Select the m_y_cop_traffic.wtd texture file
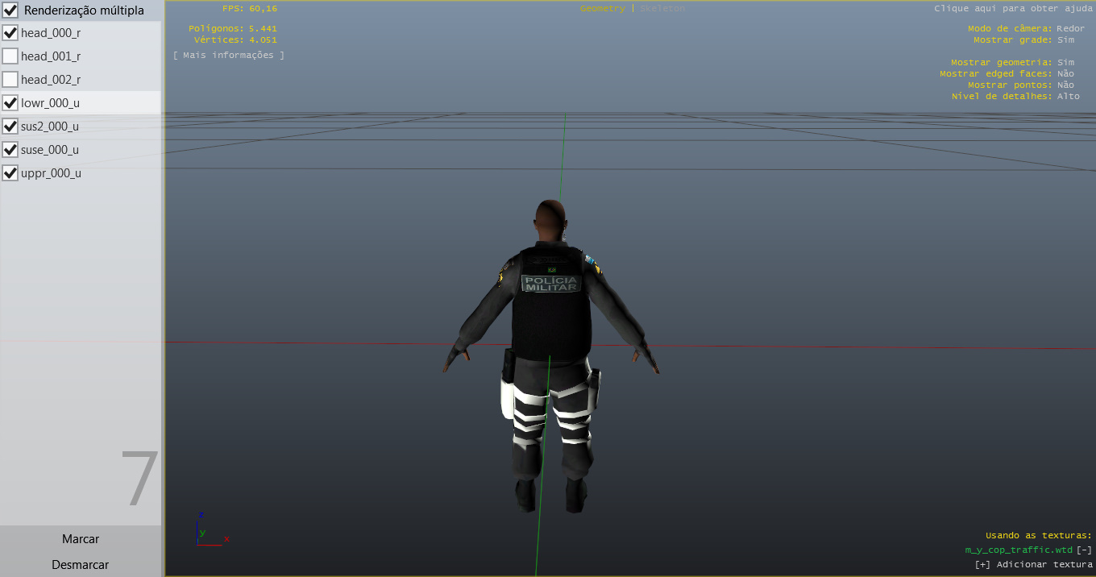 [1019, 550]
